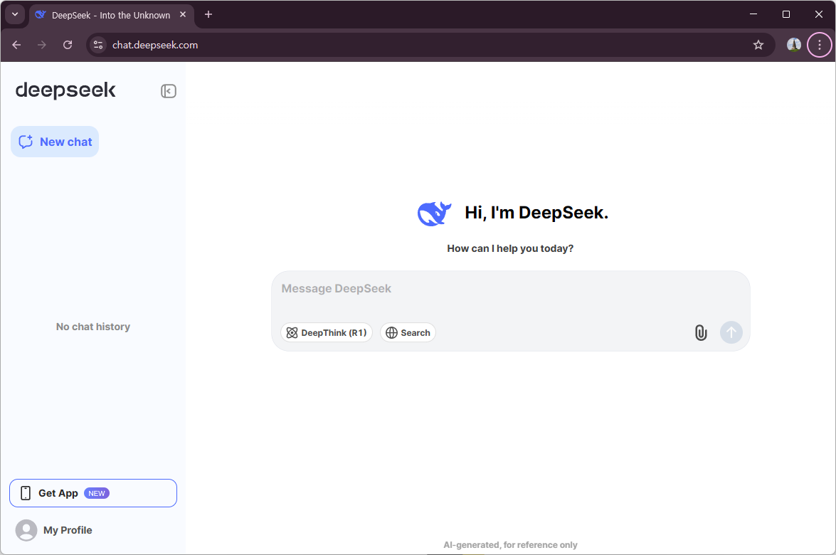Reload the current page

click(68, 45)
